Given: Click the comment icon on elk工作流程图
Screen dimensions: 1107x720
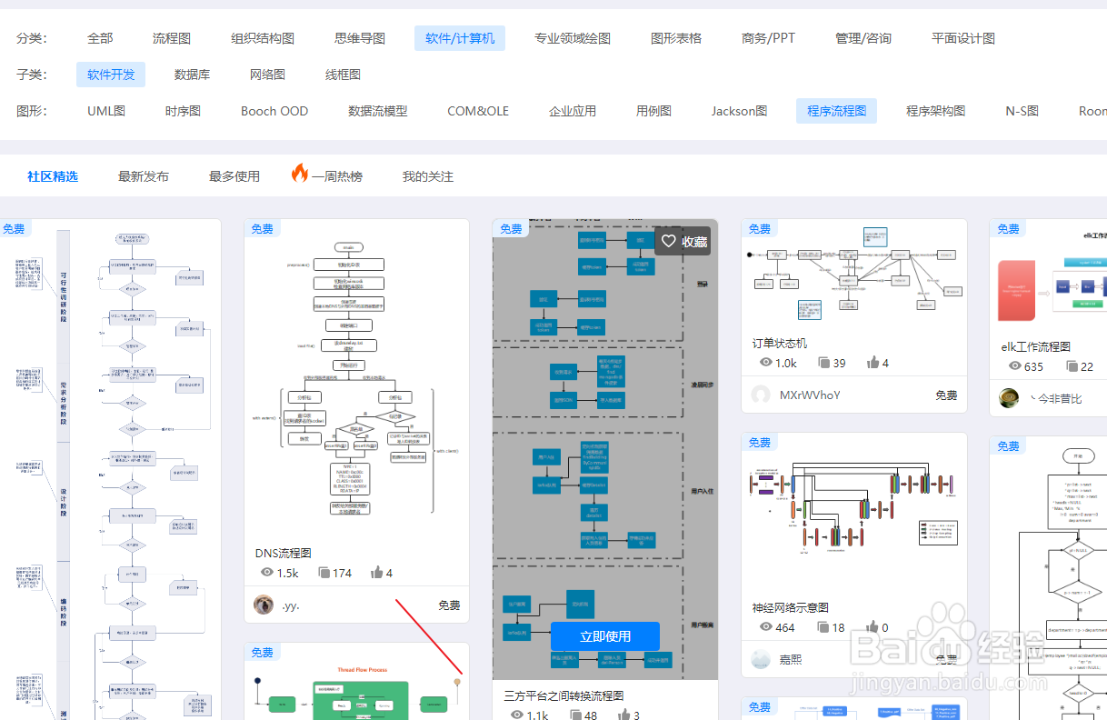Looking at the screenshot, I should point(1070,366).
